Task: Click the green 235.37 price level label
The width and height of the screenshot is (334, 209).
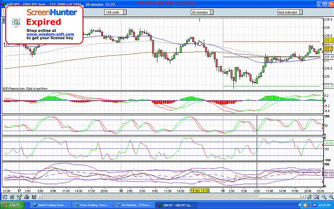Action: (329, 86)
